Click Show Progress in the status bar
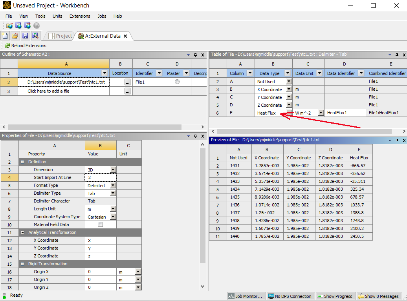The image size is (407, 301). (x=335, y=296)
